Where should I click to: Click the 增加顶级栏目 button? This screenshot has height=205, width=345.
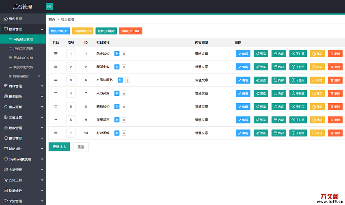(x=59, y=31)
